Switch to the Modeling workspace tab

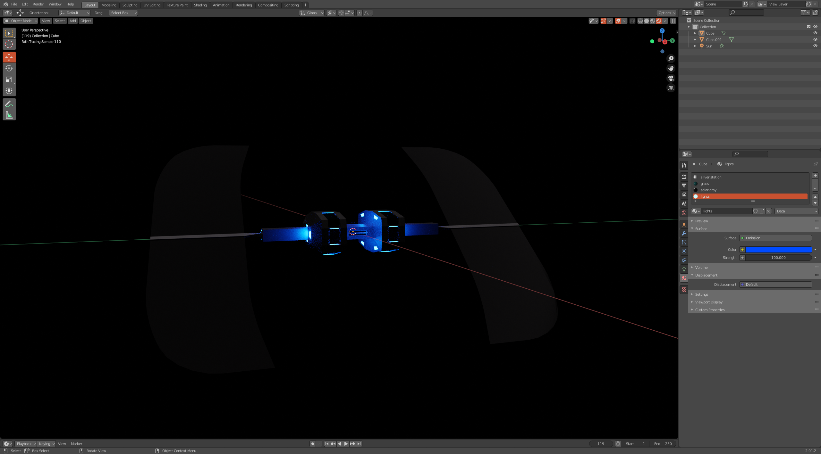[x=109, y=5]
